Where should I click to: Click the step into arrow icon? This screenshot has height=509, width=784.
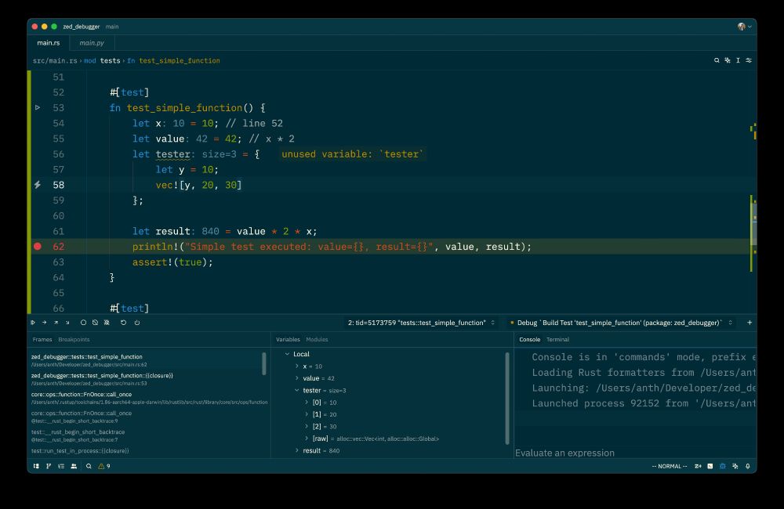tap(67, 323)
